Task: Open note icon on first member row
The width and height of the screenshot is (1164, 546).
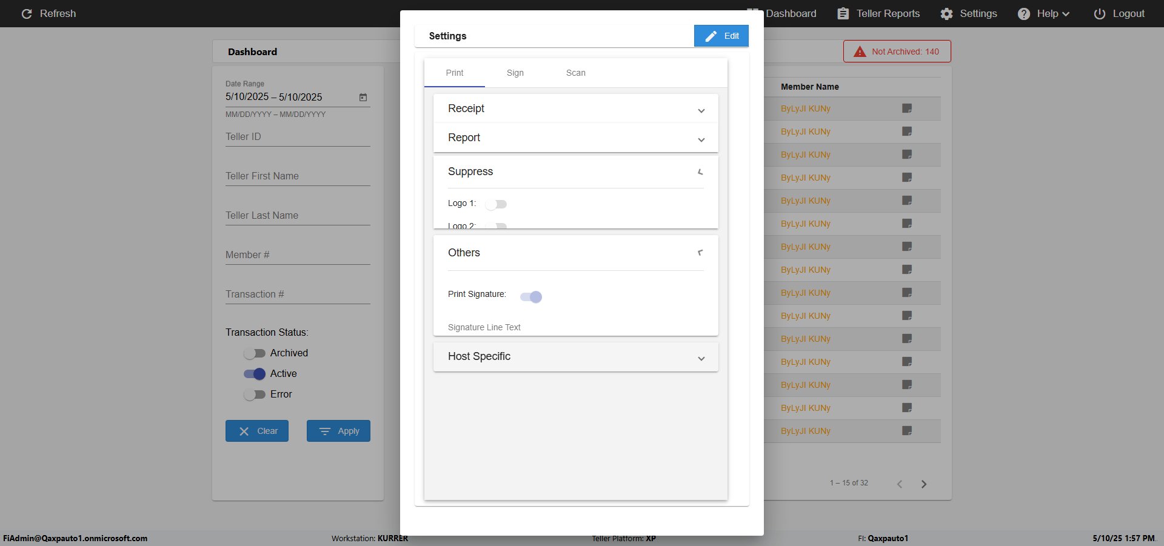Action: click(907, 108)
